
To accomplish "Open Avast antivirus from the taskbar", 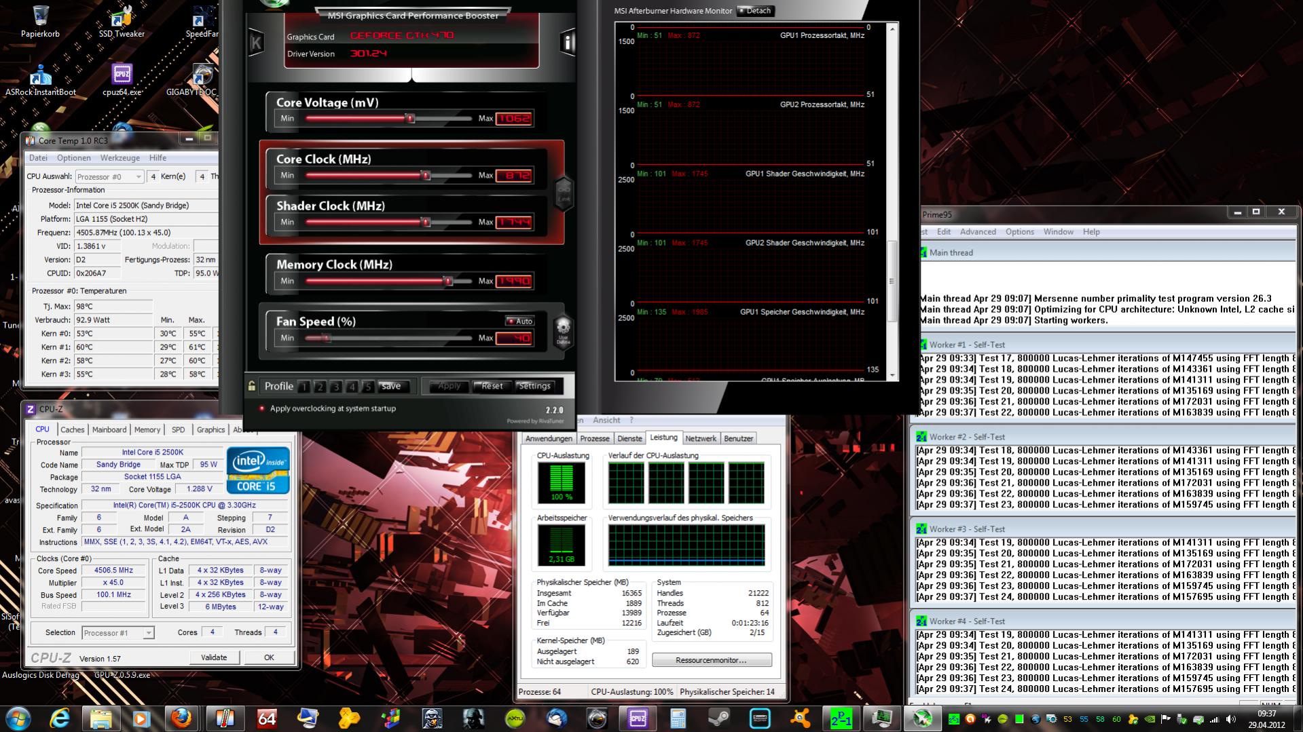I will [801, 718].
